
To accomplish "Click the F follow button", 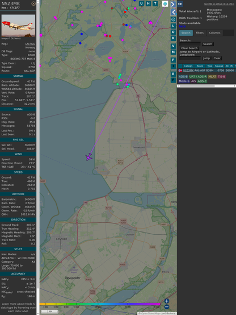I will pyautogui.click(x=173, y=80).
